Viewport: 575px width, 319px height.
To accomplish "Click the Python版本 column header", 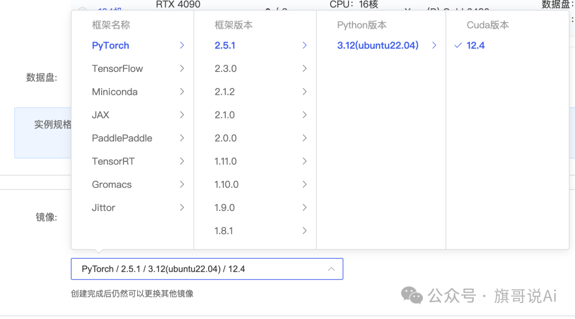I will tap(362, 25).
